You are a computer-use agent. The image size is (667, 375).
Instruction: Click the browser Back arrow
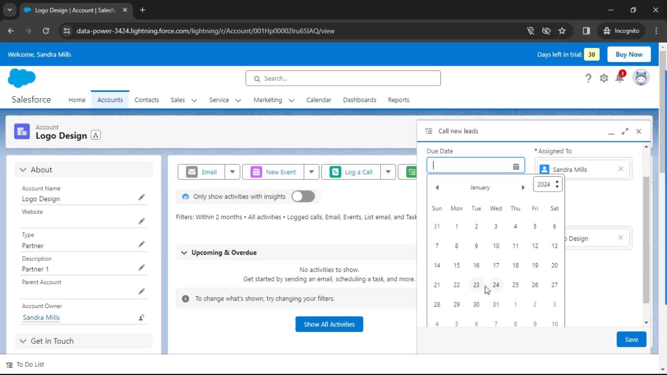click(x=11, y=31)
